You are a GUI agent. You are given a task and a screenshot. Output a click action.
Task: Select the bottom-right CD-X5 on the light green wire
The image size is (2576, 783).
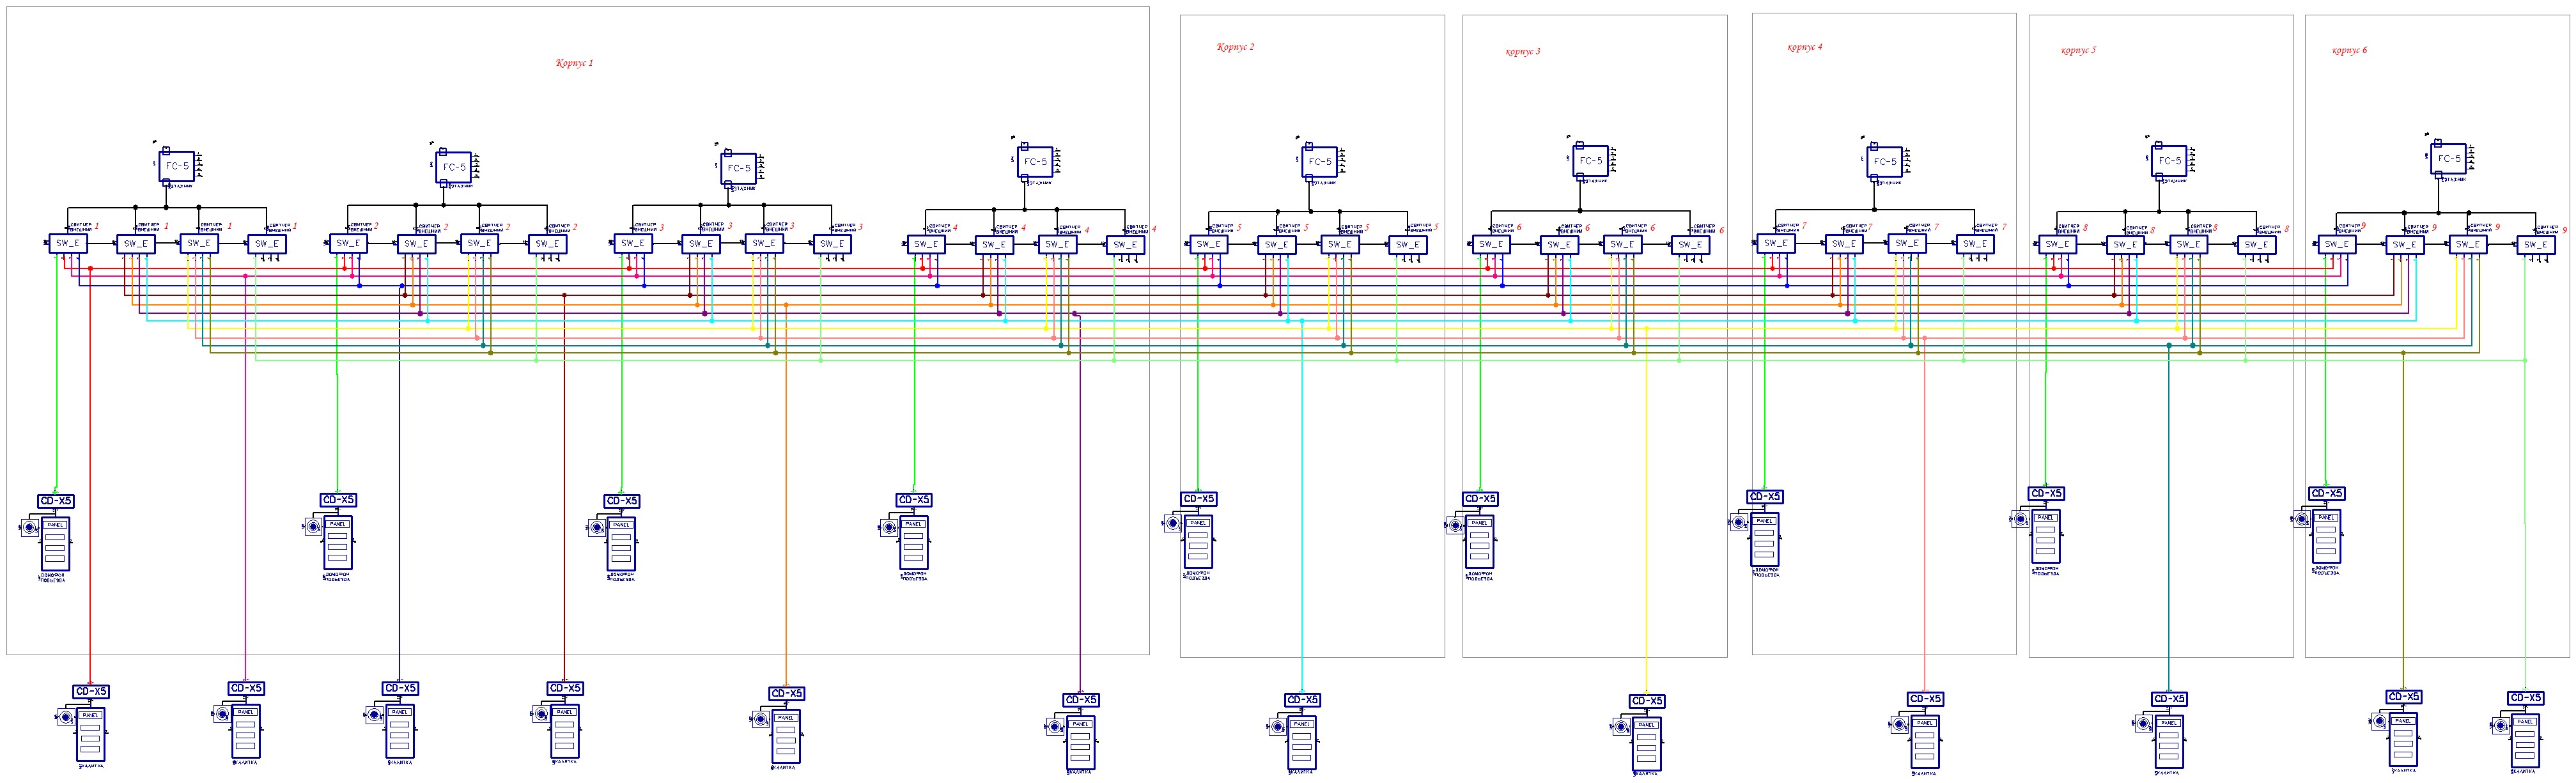(x=2525, y=698)
